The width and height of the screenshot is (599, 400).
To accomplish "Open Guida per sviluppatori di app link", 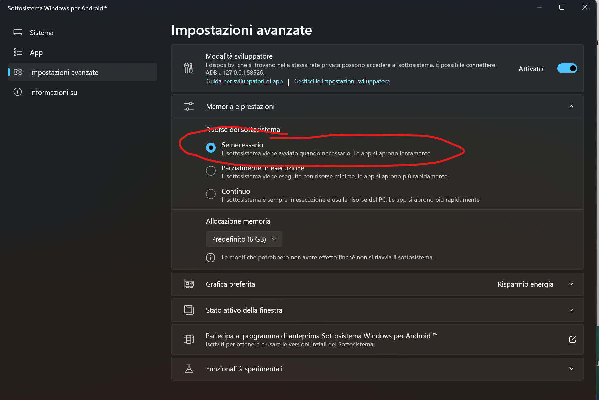I will point(244,81).
